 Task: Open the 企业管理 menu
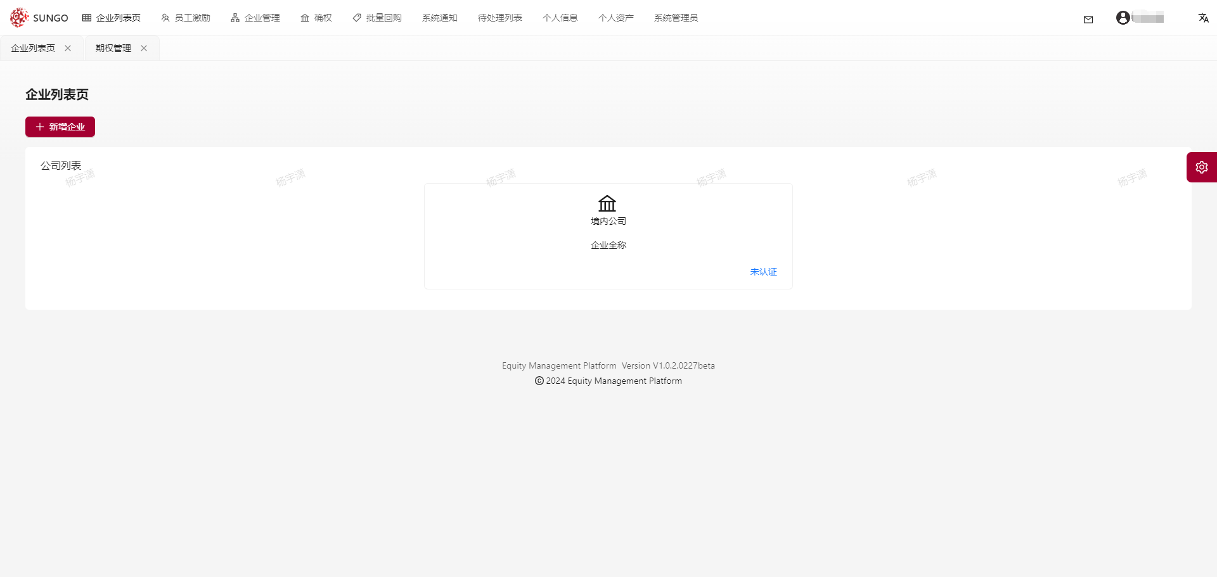pos(255,18)
